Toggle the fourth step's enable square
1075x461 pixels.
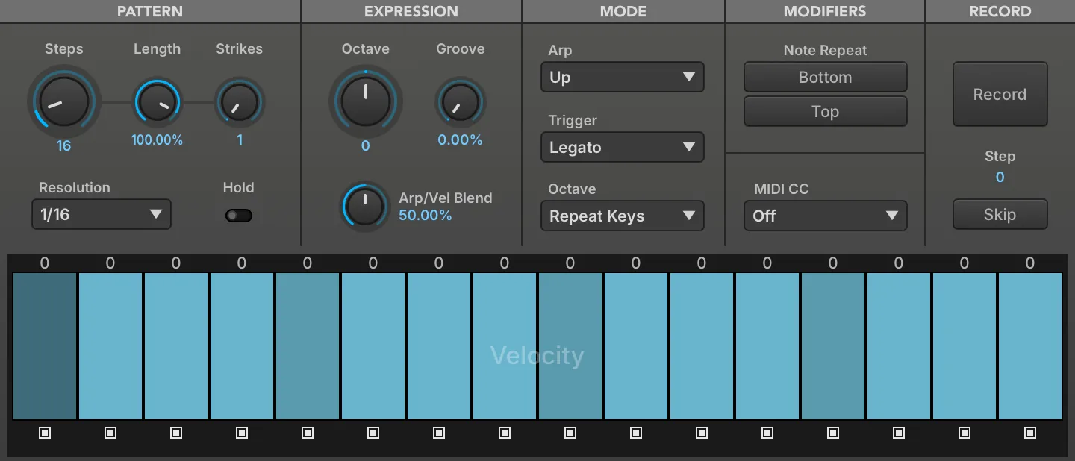(x=242, y=433)
